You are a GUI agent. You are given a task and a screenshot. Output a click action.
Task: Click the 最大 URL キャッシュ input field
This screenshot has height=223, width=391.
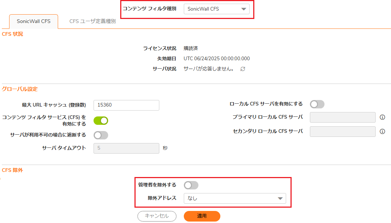[x=126, y=105]
